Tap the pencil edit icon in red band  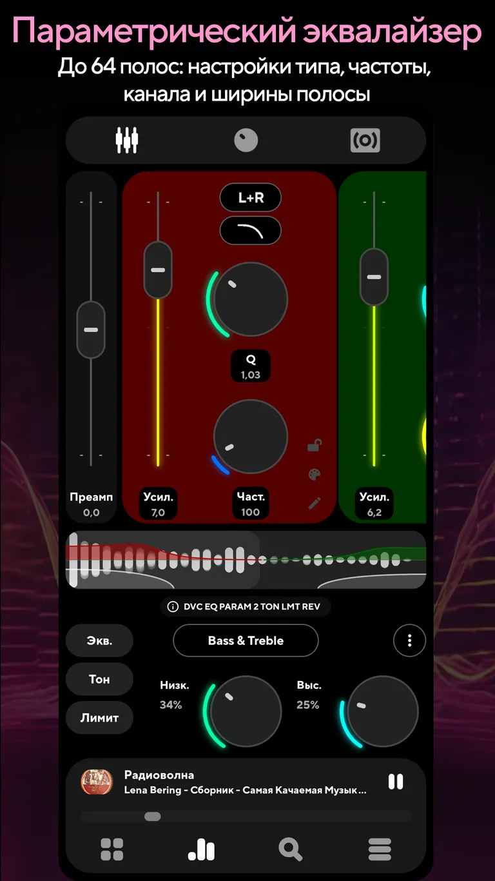click(x=315, y=502)
